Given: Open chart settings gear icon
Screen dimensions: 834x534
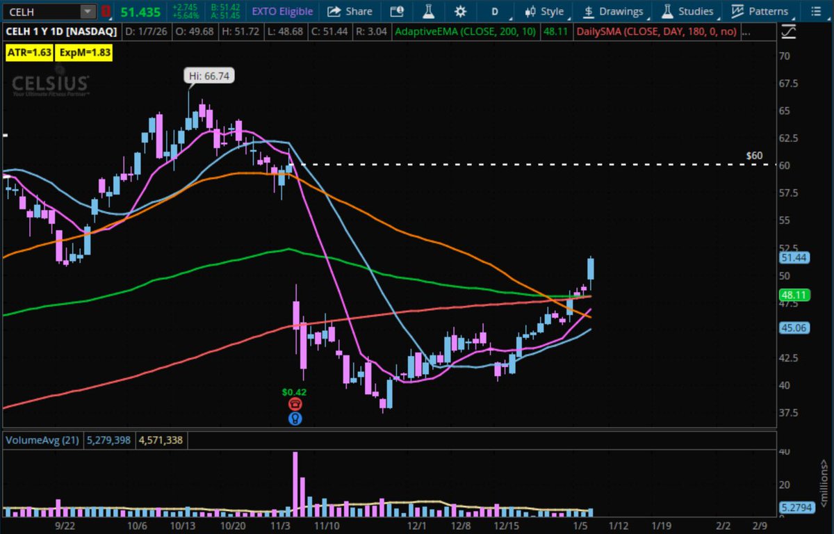Looking at the screenshot, I should (460, 11).
